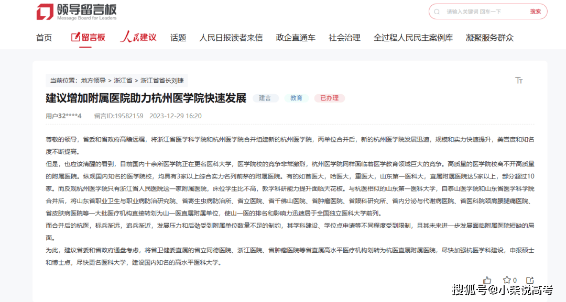Open the 凝聚服务群众 page

pos(489,38)
